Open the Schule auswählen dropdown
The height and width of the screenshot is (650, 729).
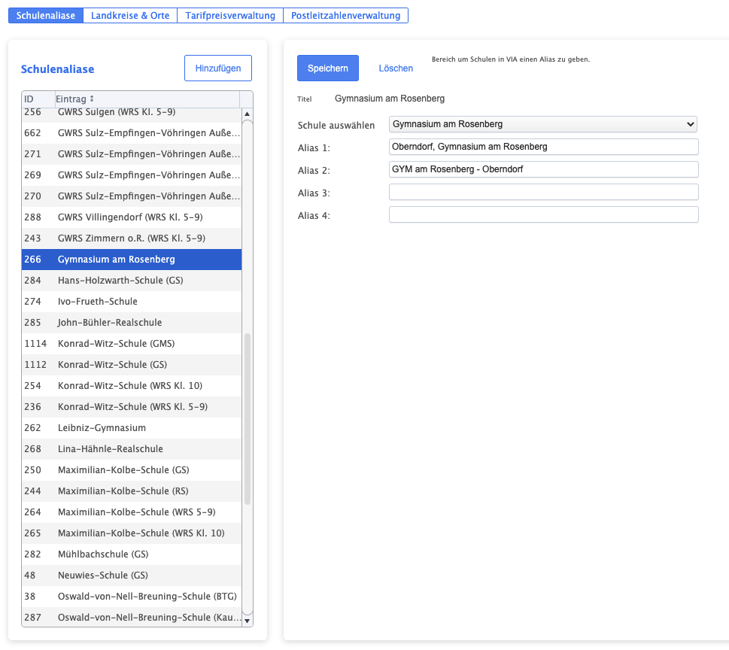tap(542, 124)
